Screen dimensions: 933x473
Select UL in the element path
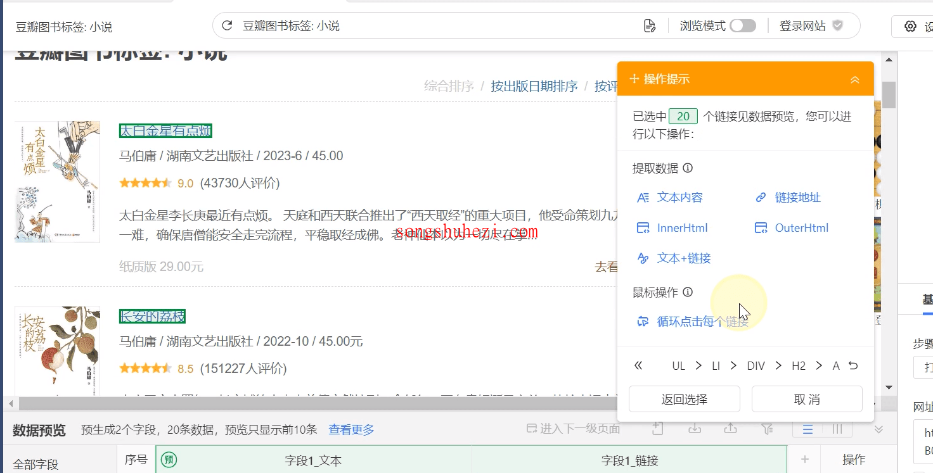[679, 366]
